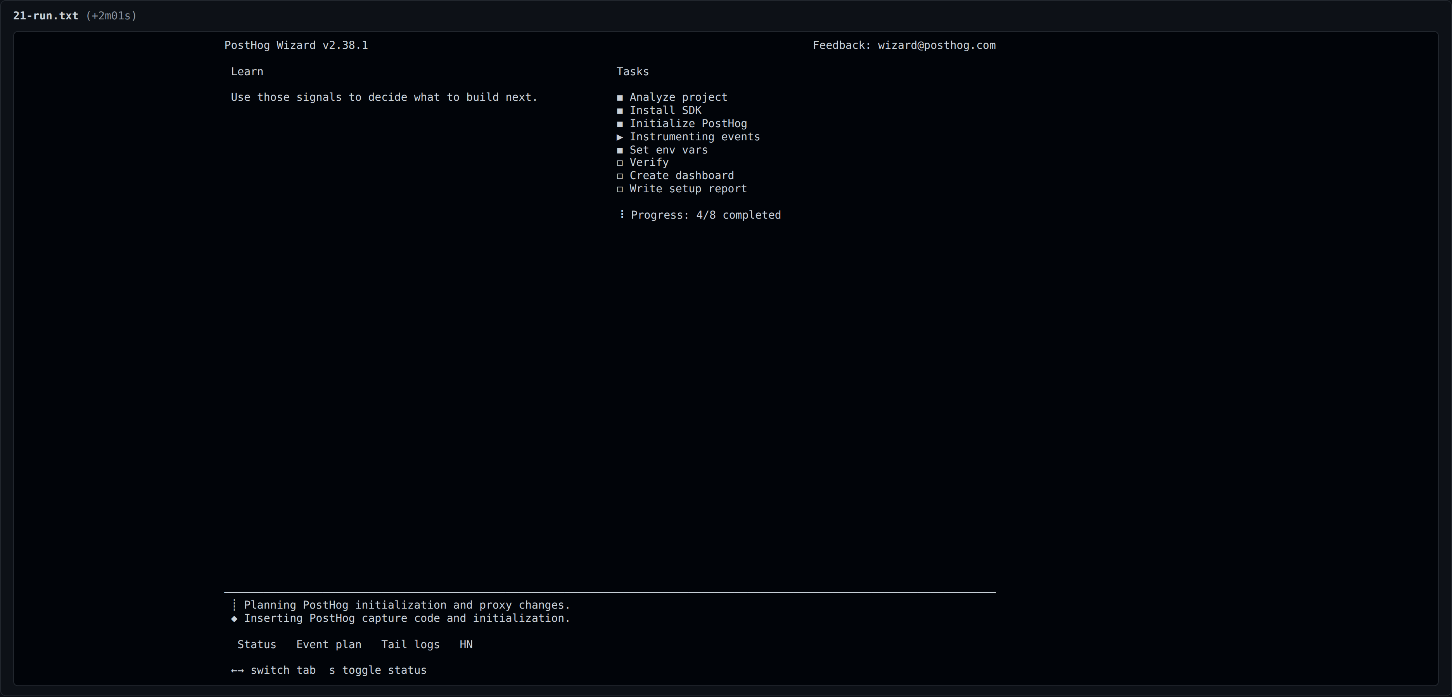Click the arrow marker beside Instrumenting events
Image resolution: width=1452 pixels, height=697 pixels.
pos(620,137)
